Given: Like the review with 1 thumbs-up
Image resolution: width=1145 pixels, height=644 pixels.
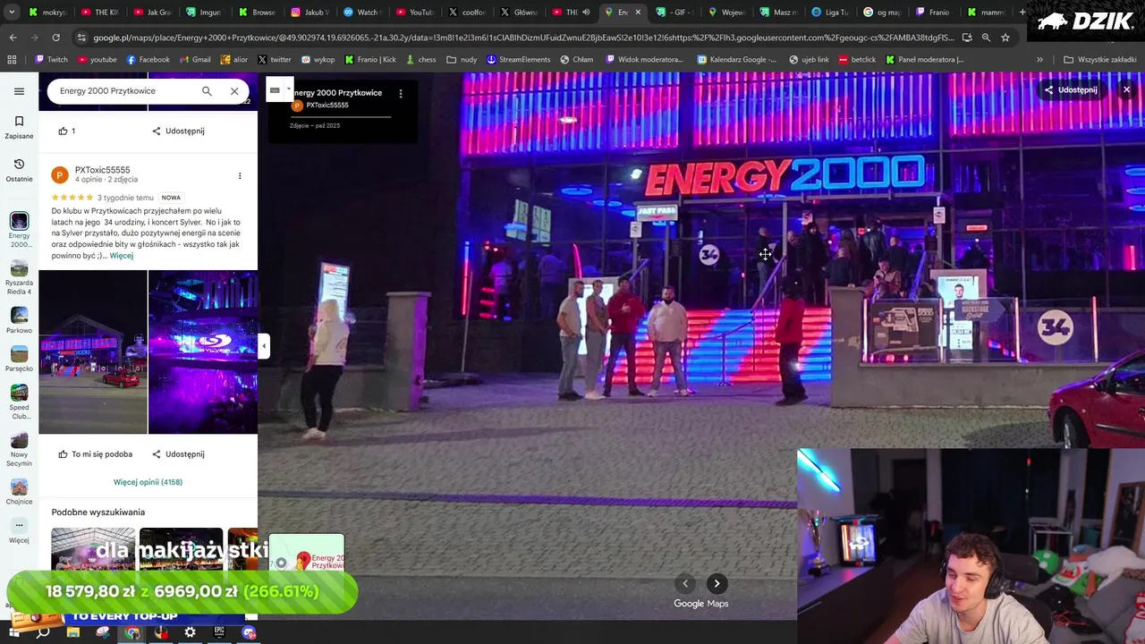Looking at the screenshot, I should pyautogui.click(x=66, y=131).
